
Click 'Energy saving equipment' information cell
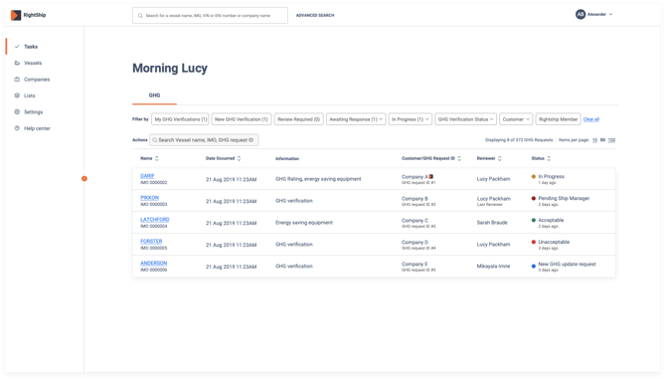[x=304, y=223]
